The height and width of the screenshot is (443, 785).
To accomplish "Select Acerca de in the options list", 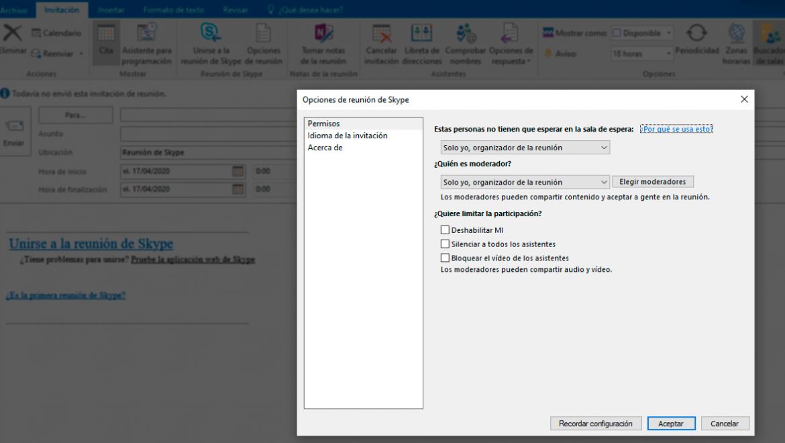I will 364,148.
